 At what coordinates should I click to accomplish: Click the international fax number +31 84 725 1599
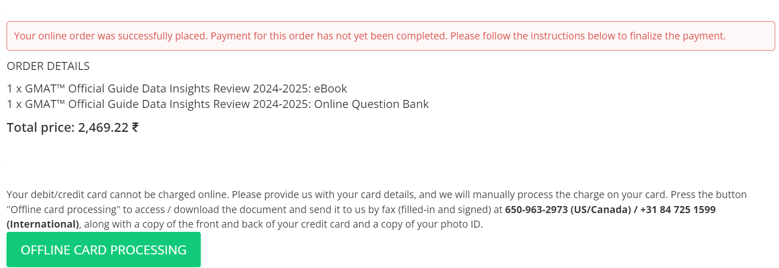point(677,210)
